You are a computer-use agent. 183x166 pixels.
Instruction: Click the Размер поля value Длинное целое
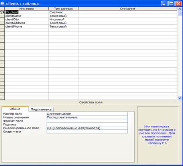click(x=87, y=114)
